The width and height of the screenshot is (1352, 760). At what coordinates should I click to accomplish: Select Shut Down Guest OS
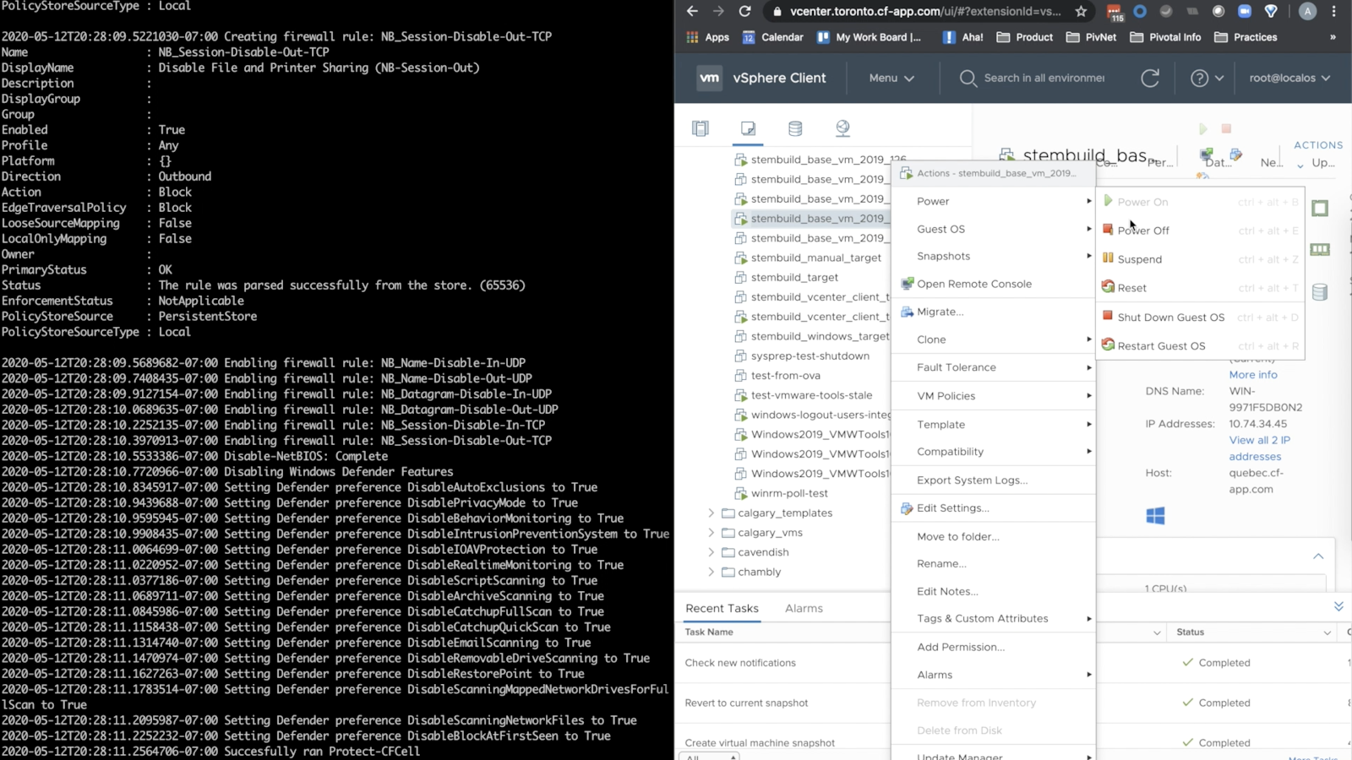(1201, 318)
